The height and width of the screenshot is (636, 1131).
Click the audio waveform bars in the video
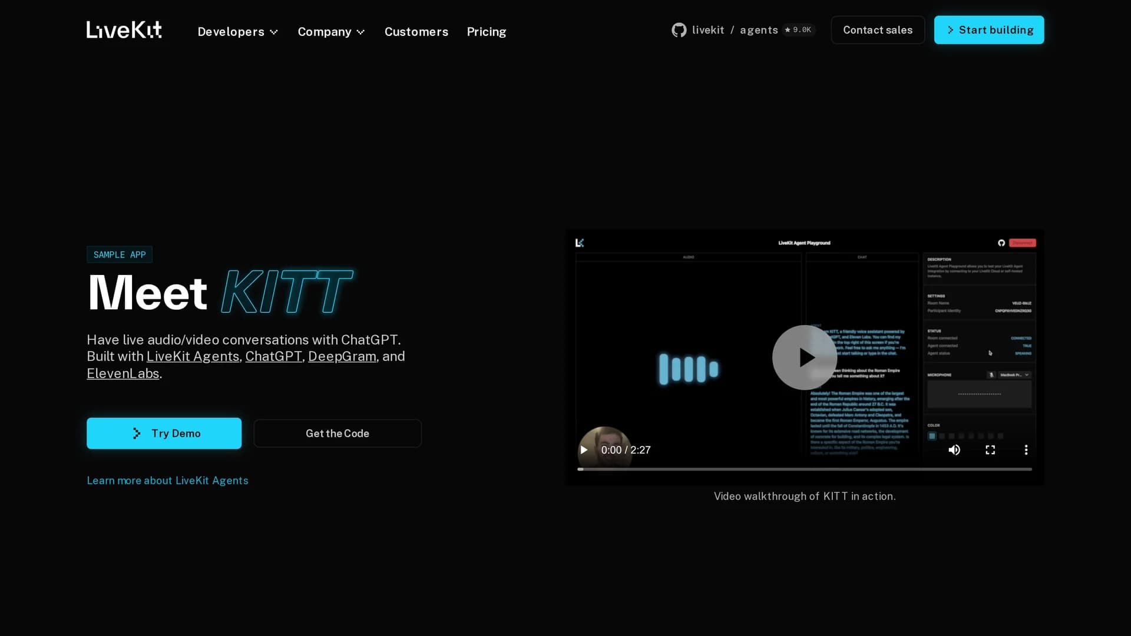click(x=688, y=369)
